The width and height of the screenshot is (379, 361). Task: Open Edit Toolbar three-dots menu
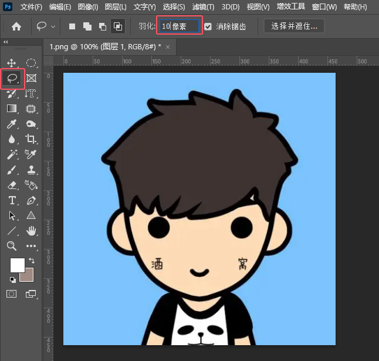pos(31,246)
